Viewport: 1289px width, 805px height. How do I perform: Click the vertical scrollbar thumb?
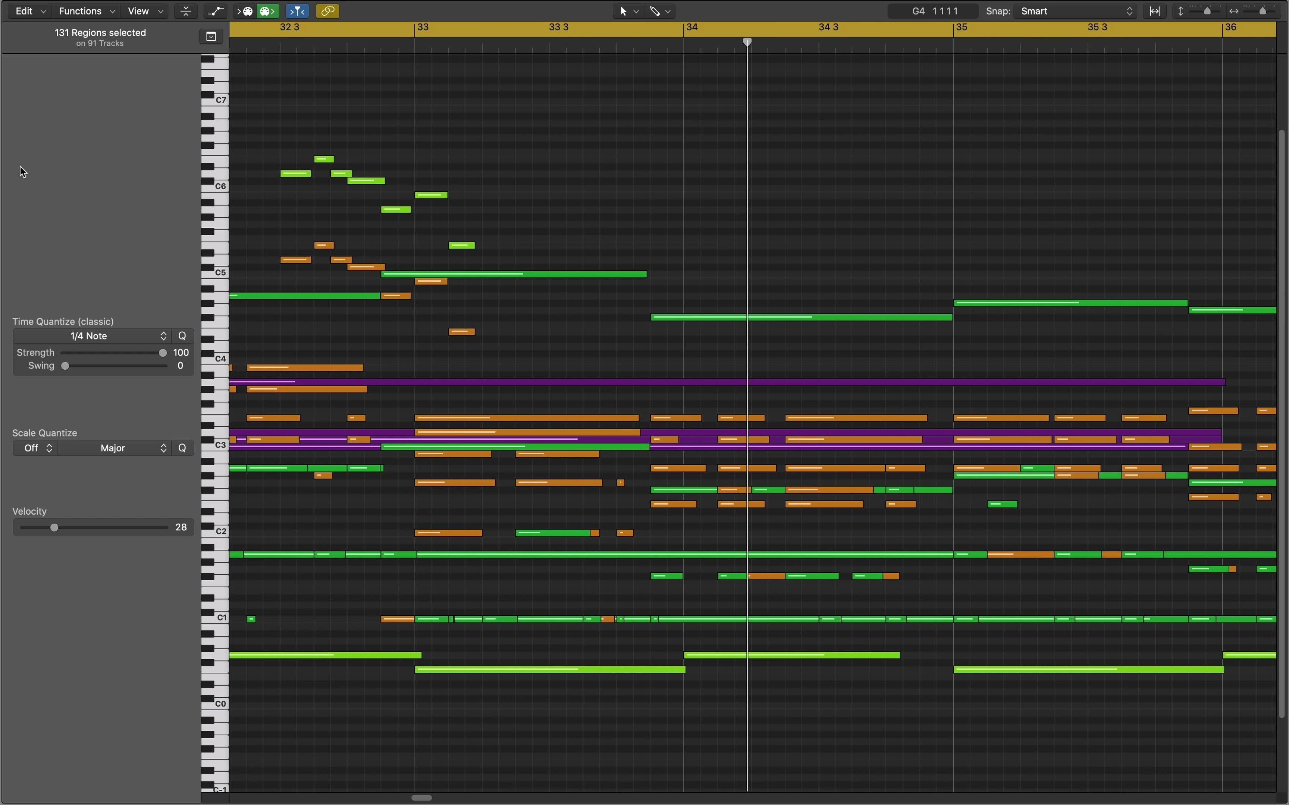pos(1283,424)
